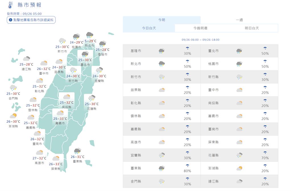
Task: Click the 臺東縣 rain cloud icon on map
Action: tap(77, 151)
